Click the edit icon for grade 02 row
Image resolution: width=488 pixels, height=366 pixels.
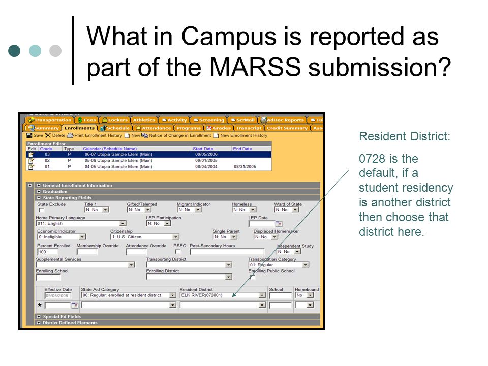coord(31,161)
